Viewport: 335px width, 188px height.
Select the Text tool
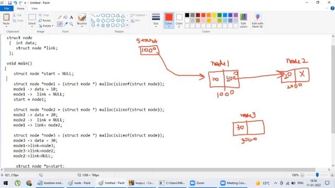coord(71,17)
